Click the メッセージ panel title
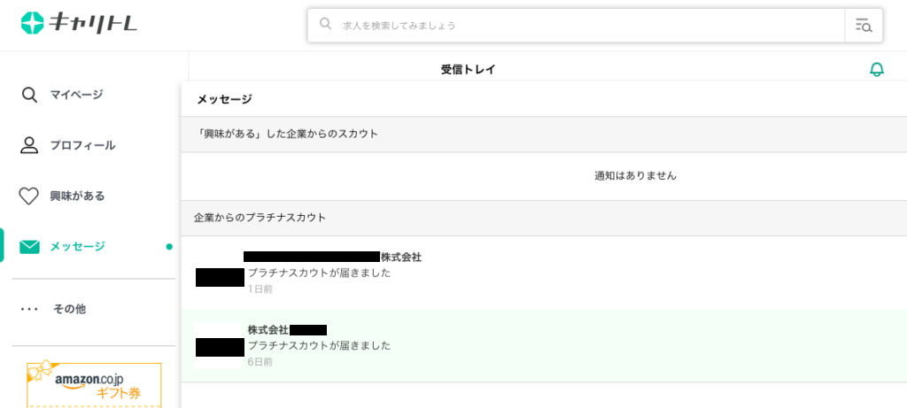This screenshot has height=408, width=907. (x=224, y=99)
